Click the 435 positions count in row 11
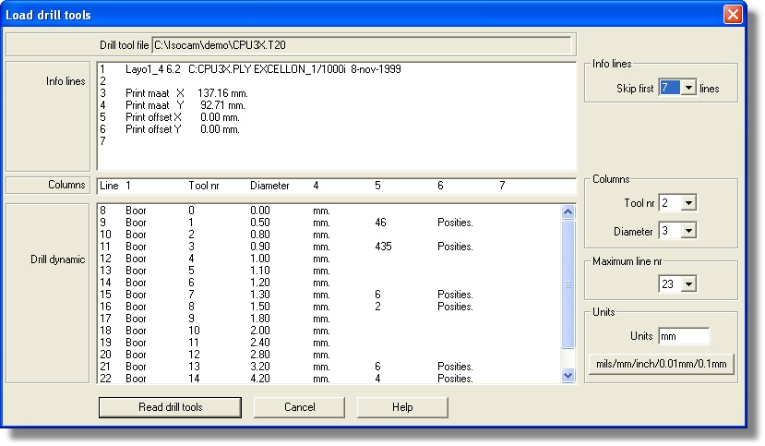Viewport: 765px width, 446px height. 383,247
